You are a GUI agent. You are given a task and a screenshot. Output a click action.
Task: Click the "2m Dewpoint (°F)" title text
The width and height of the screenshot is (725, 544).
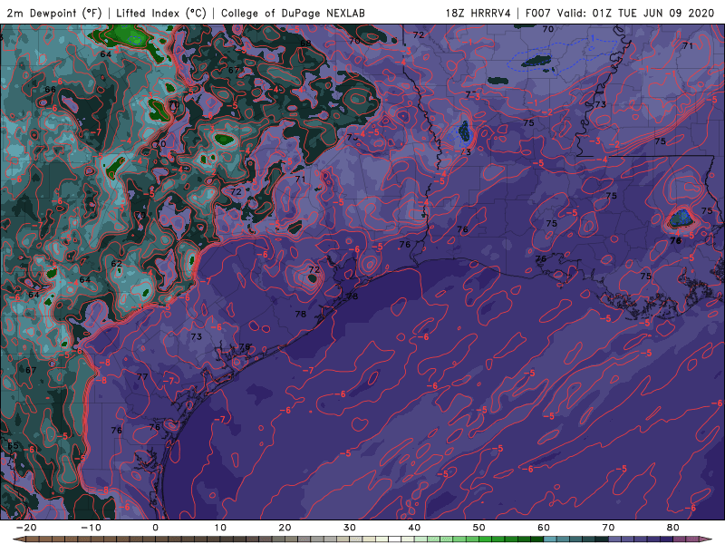click(54, 13)
